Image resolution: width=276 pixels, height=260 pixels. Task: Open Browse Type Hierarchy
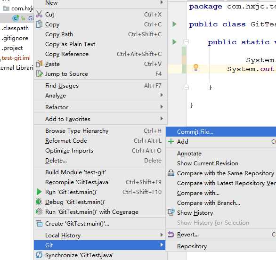click(100, 131)
